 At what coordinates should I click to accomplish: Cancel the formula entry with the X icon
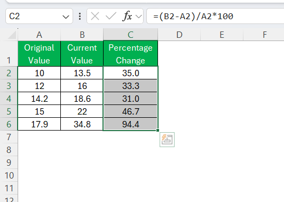click(x=95, y=17)
